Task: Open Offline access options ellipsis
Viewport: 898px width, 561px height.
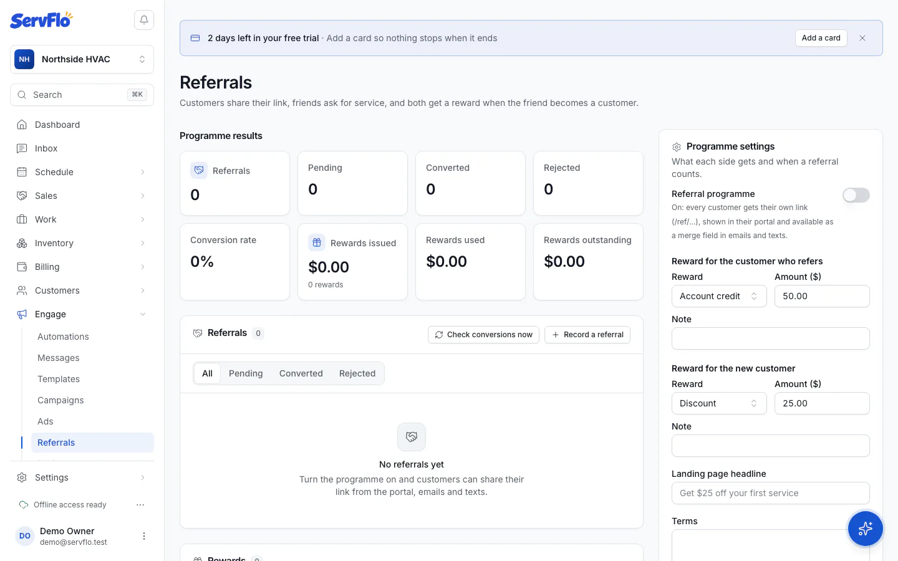Action: click(140, 505)
